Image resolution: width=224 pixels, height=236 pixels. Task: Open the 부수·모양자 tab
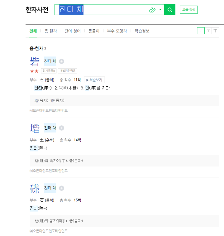tap(117, 31)
